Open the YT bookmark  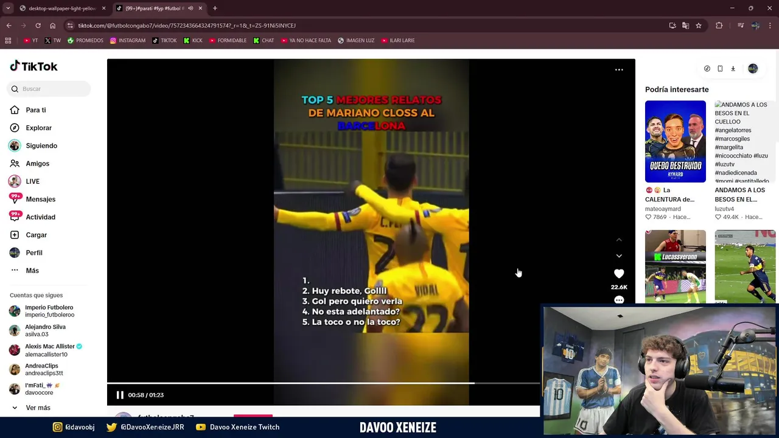pos(30,41)
